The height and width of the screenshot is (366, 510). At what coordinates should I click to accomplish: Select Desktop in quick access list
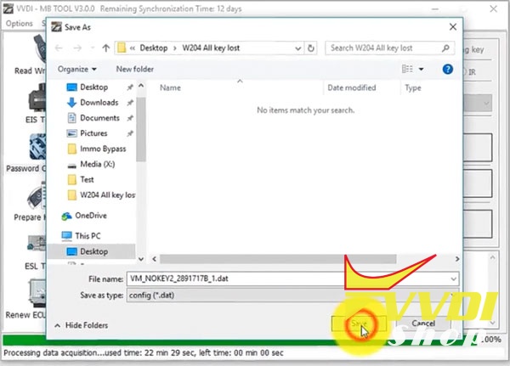[x=93, y=87]
